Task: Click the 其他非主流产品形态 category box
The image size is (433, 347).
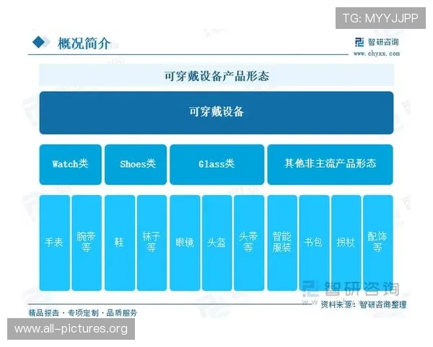Action: click(x=331, y=164)
